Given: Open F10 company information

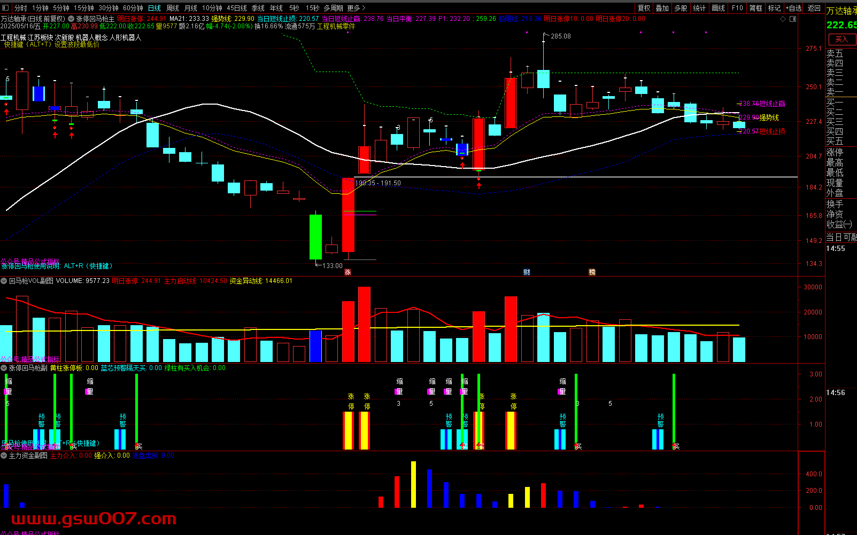Looking at the screenshot, I should (x=737, y=8).
